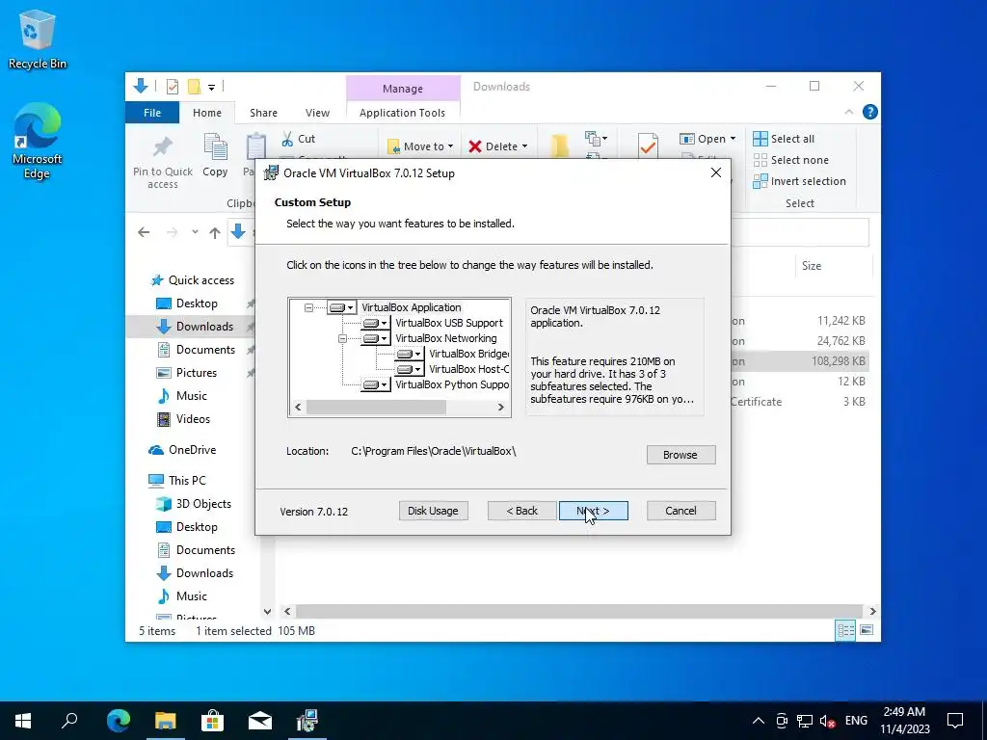This screenshot has height=740, width=987.
Task: Switch to View ribbon tab
Action: coord(317,113)
